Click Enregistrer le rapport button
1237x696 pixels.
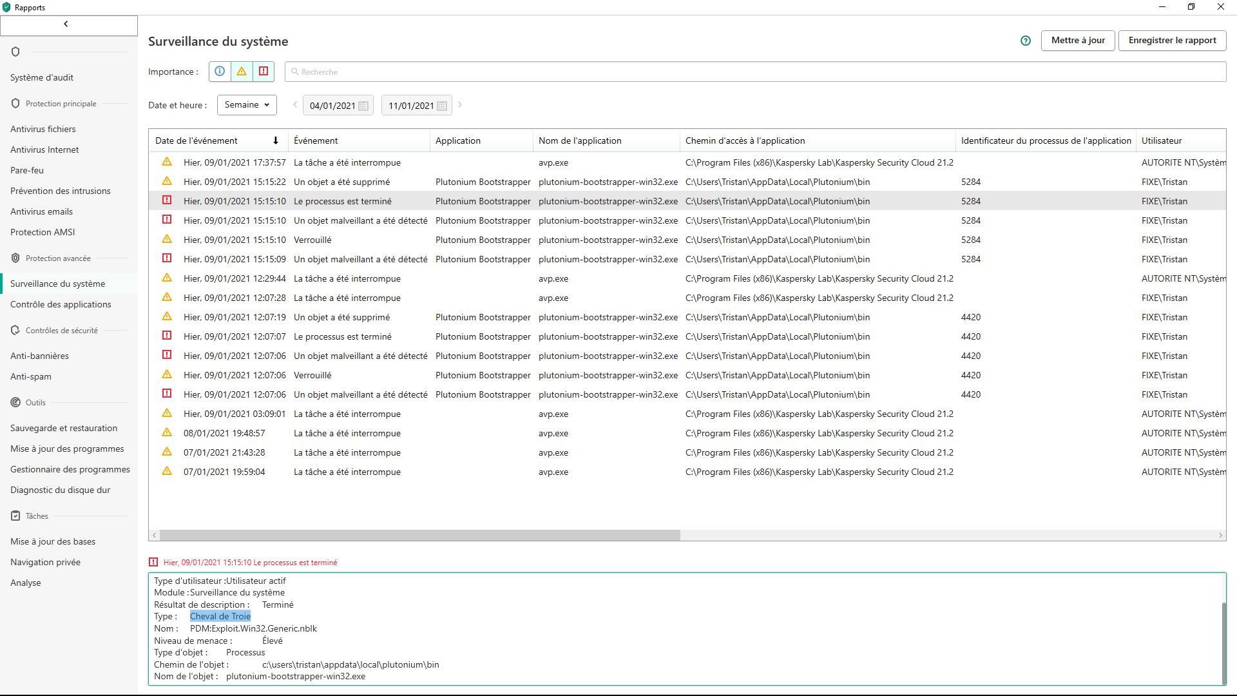[1172, 40]
